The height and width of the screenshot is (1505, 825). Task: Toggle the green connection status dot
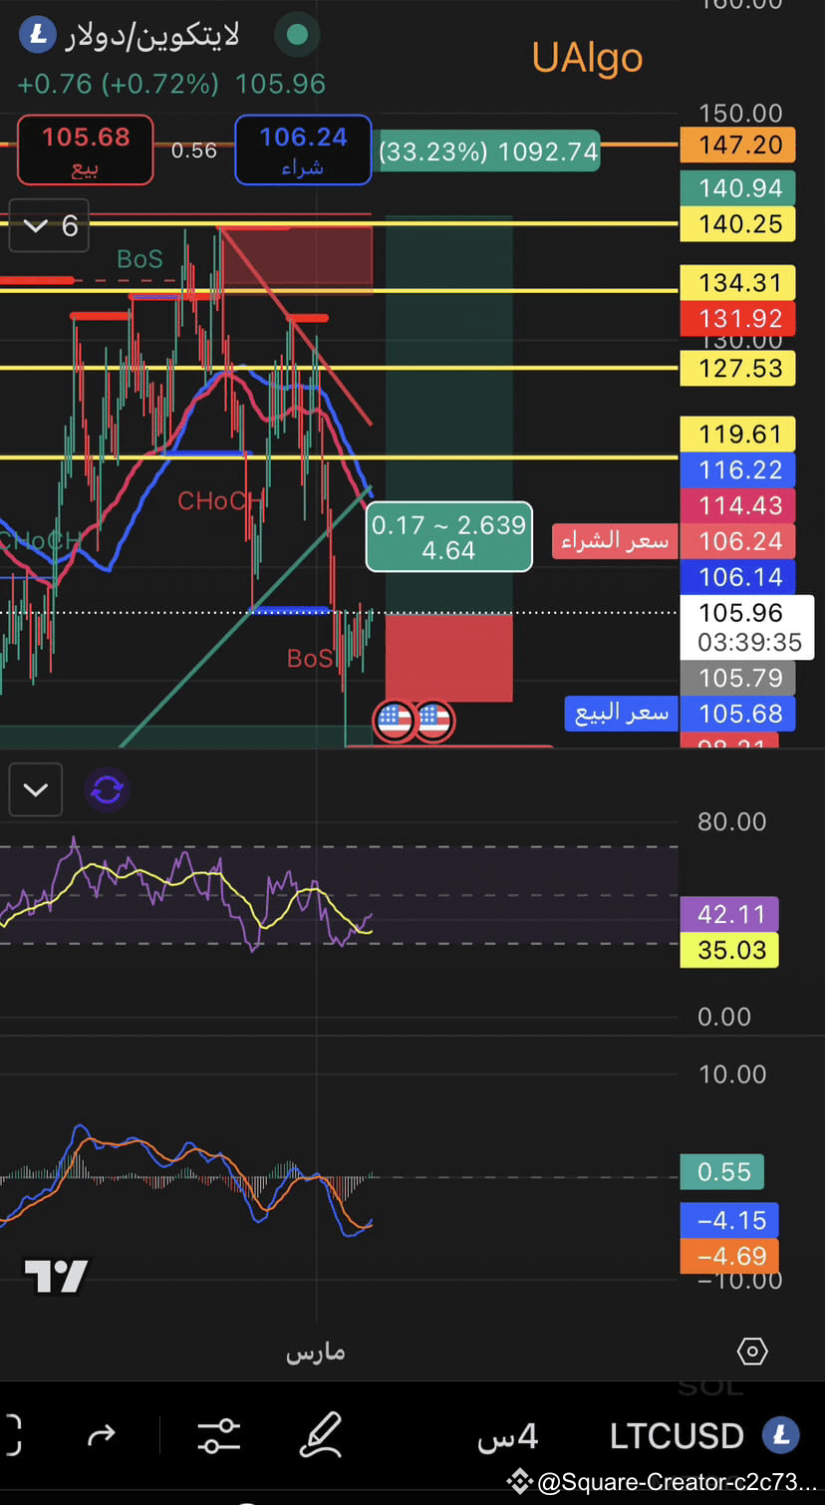coord(296,34)
